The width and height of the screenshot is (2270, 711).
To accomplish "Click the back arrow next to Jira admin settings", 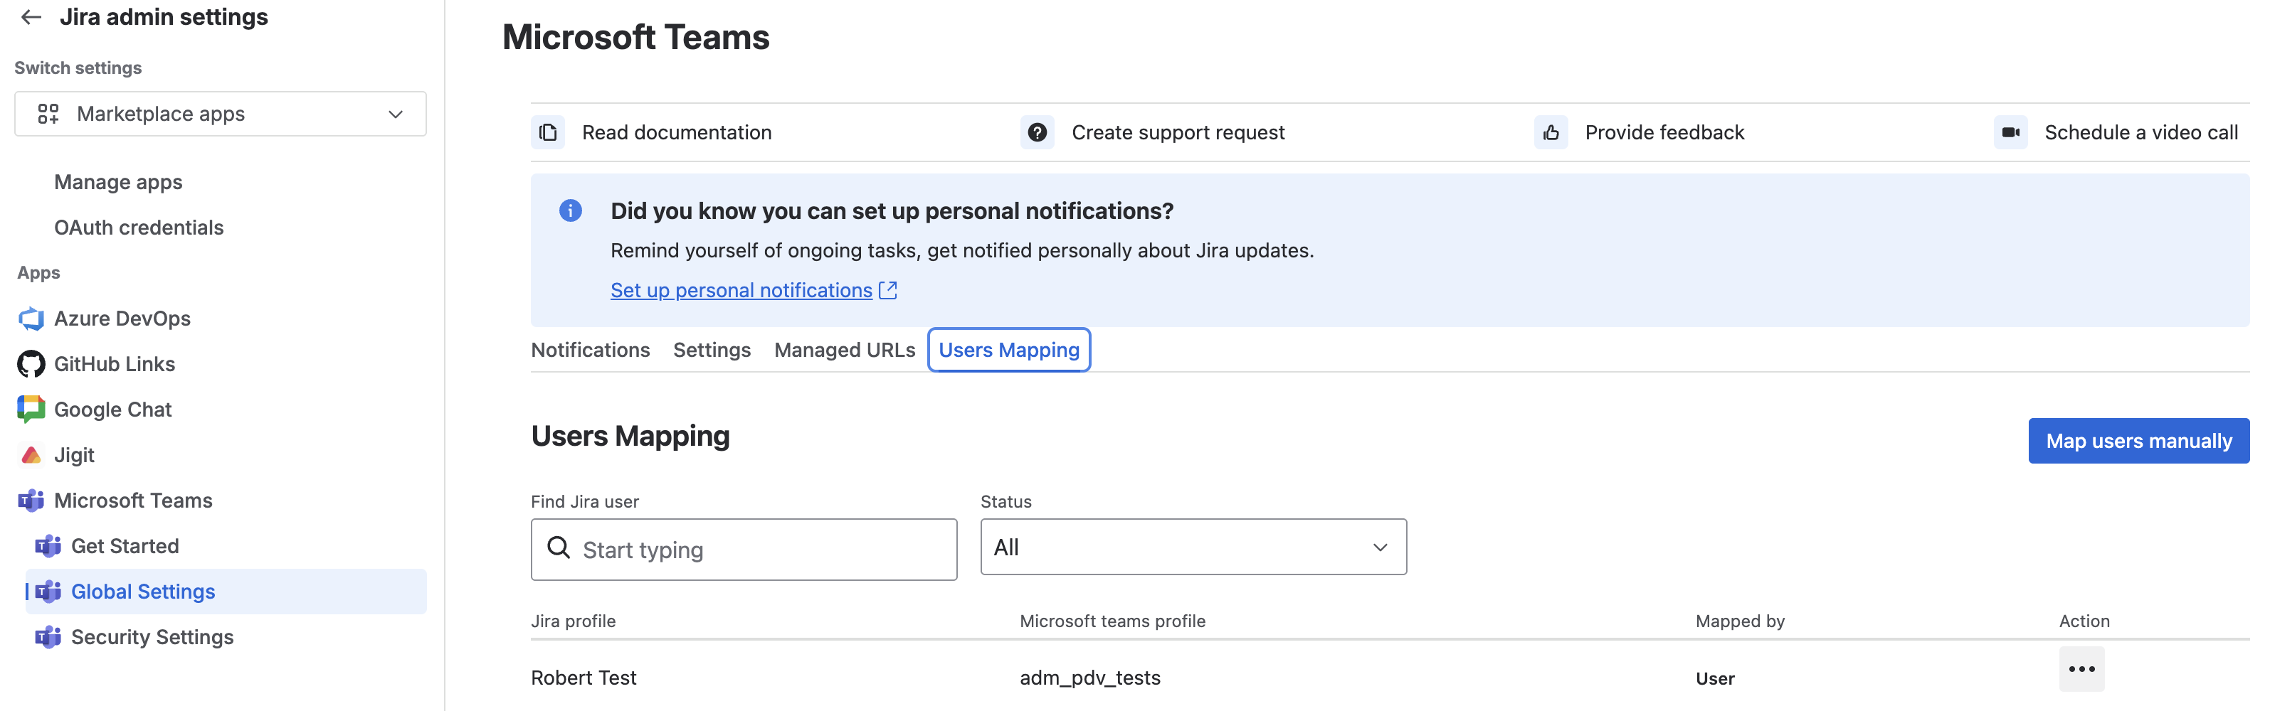I will point(32,17).
